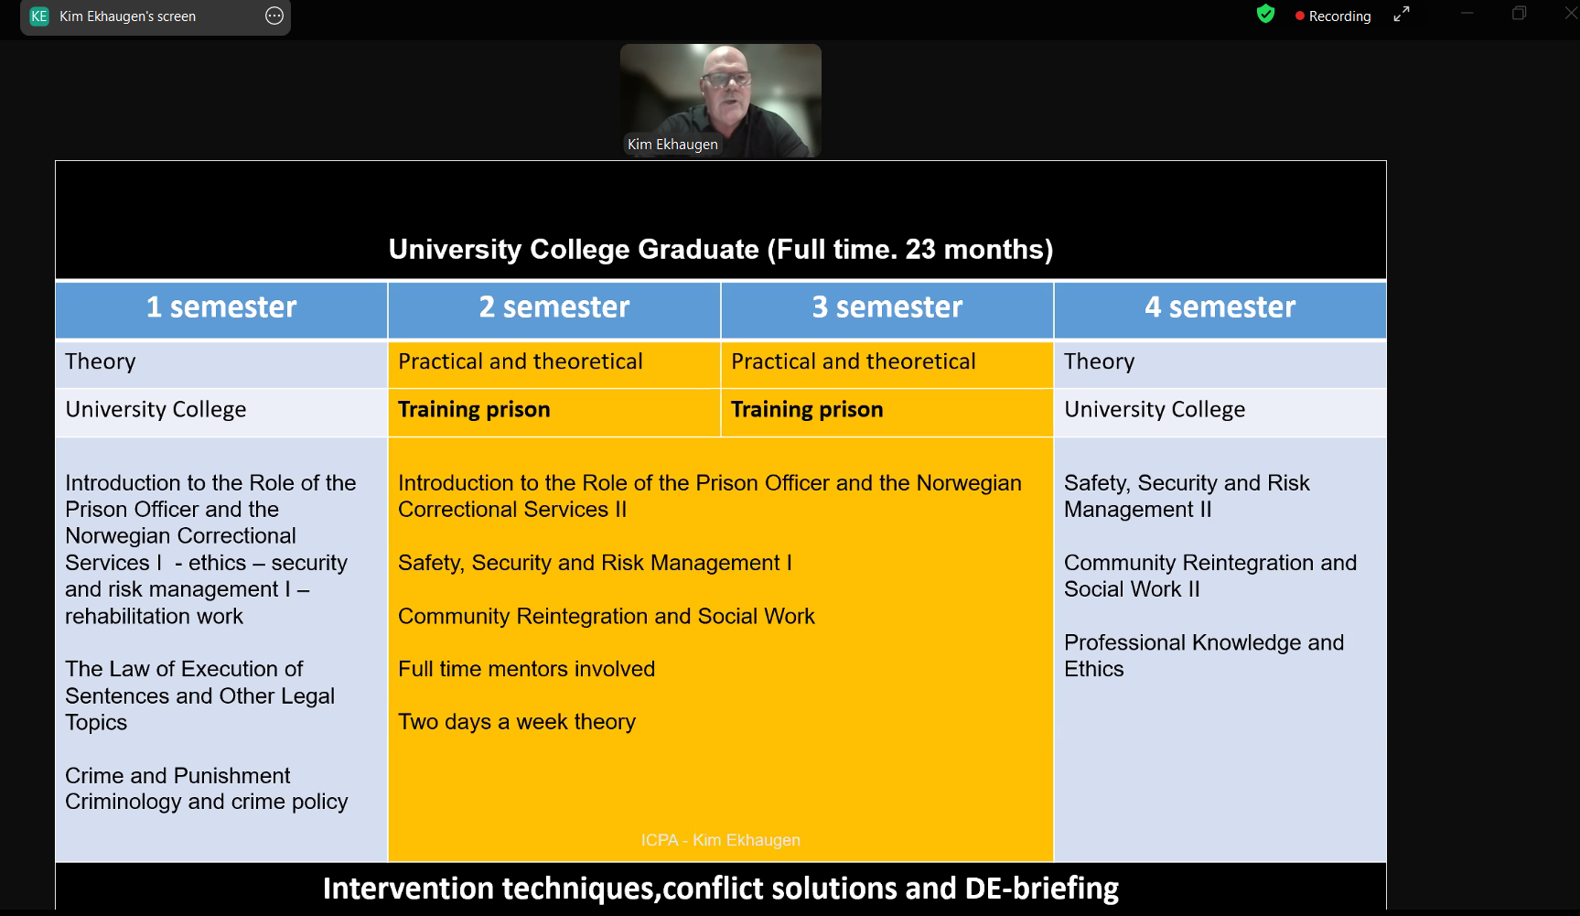Open the screen share more options menu
1580x916 pixels.
pyautogui.click(x=274, y=16)
